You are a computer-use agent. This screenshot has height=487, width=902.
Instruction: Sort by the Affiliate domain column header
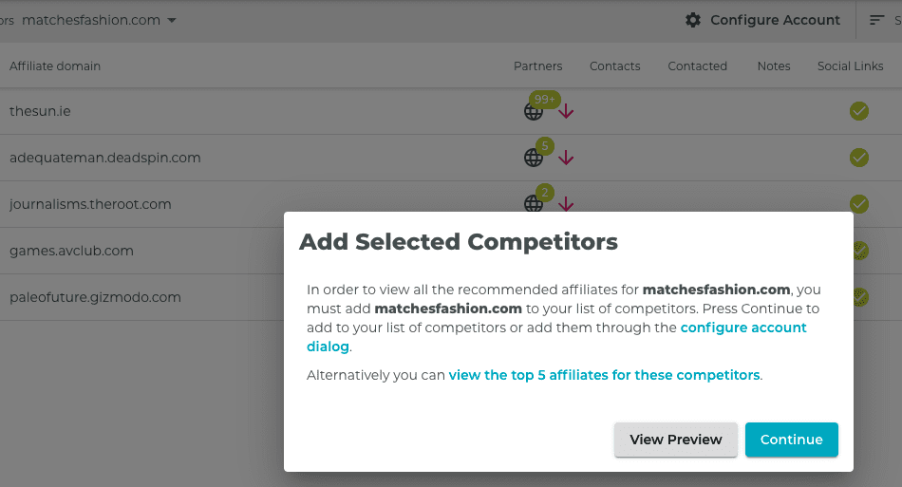(x=55, y=66)
